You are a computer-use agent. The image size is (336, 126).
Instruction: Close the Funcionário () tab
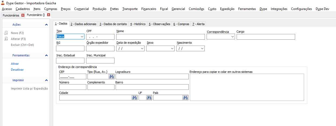pos(48,15)
